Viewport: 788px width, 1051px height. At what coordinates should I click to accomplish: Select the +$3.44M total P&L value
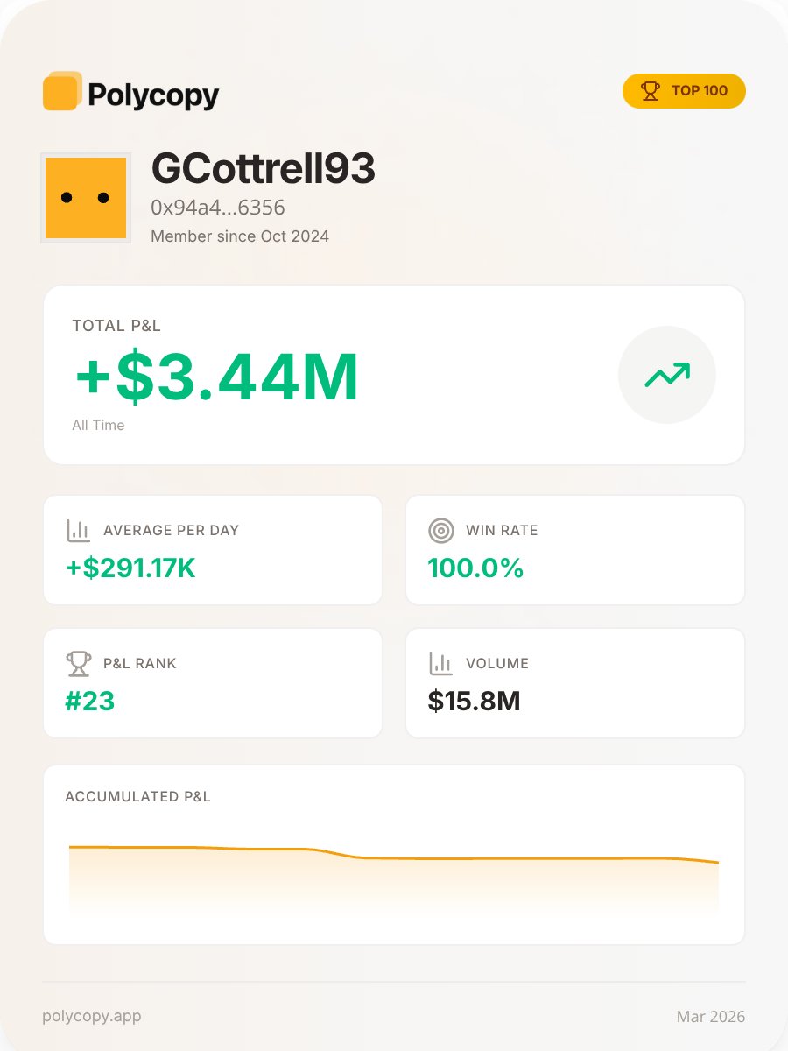[x=216, y=377]
